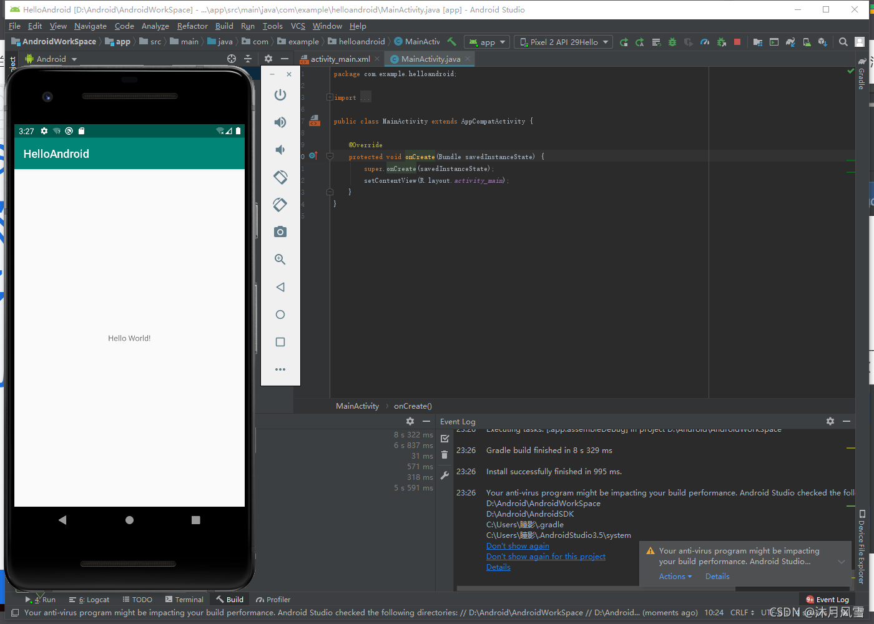Toggle tool window bars at status bar corner

coord(15,613)
